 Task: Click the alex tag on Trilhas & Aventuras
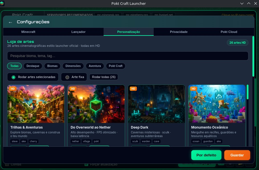tap(24, 141)
